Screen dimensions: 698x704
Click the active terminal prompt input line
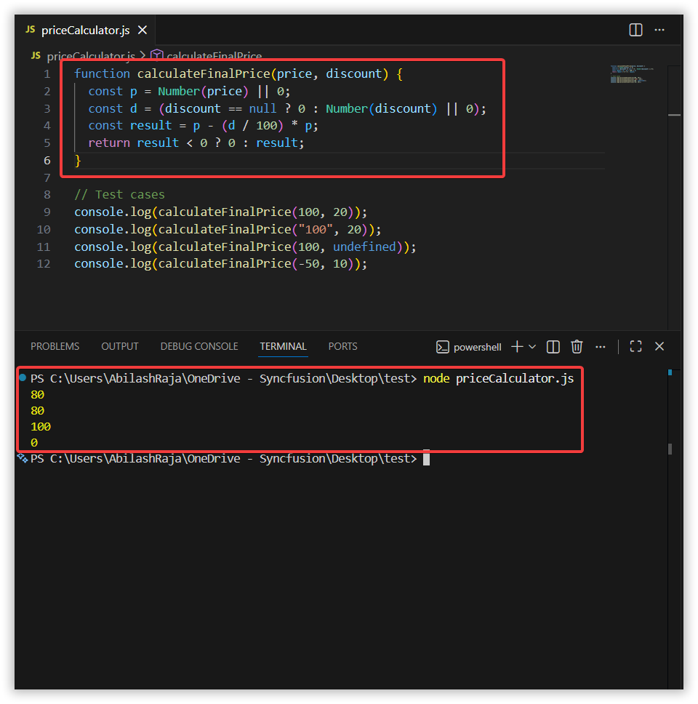pyautogui.click(x=230, y=458)
